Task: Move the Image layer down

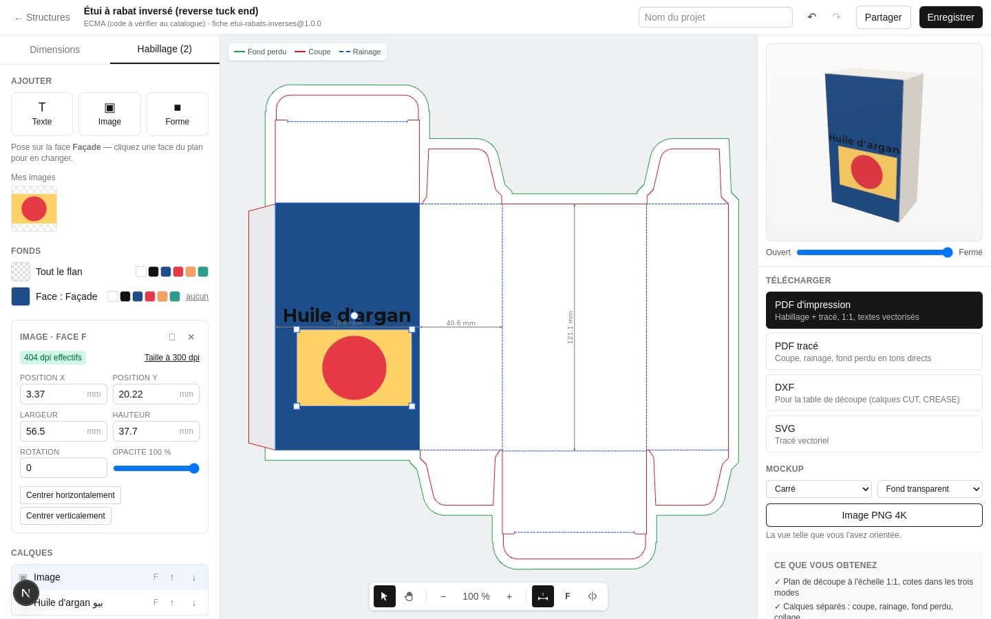Action: coord(194,577)
